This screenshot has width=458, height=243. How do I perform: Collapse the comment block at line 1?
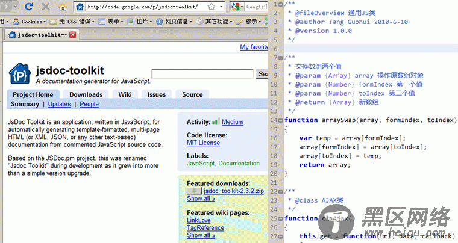tap(280, 4)
